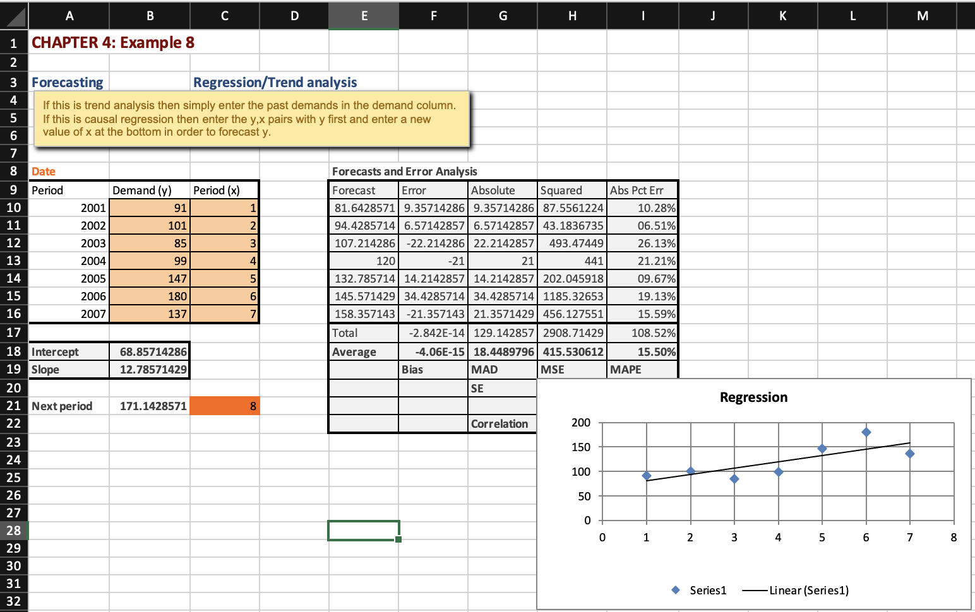Select the 'Absolute' column header cell
The height and width of the screenshot is (612, 975).
503,190
